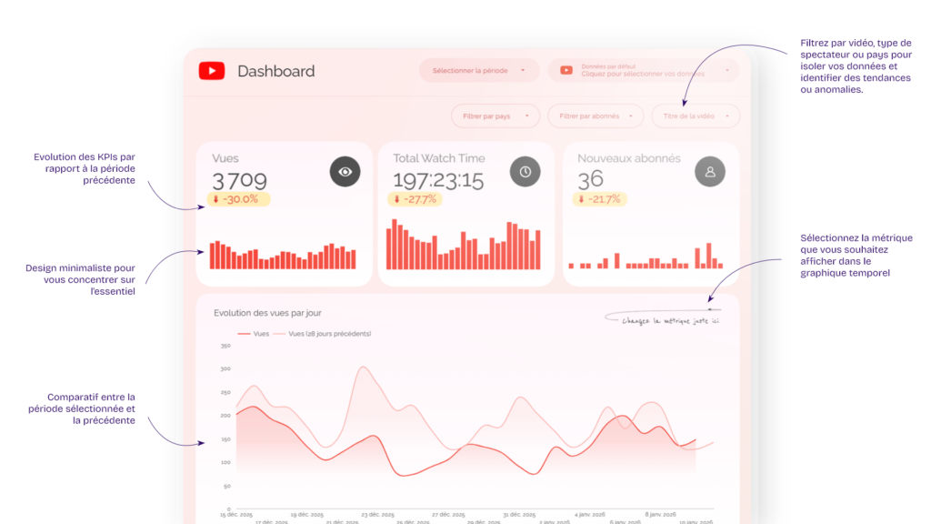Viewport: 931px width, 524px height.
Task: Select the eye icon on the Vues card
Action: click(x=345, y=171)
